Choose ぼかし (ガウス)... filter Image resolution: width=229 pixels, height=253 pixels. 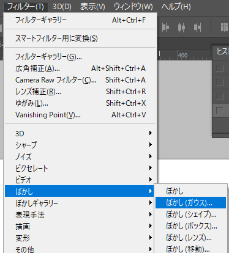[x=190, y=203]
